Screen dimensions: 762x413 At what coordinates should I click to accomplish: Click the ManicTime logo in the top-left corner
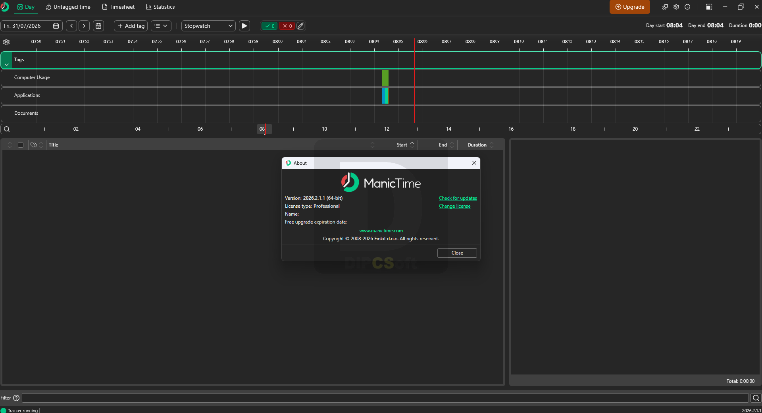pos(5,7)
